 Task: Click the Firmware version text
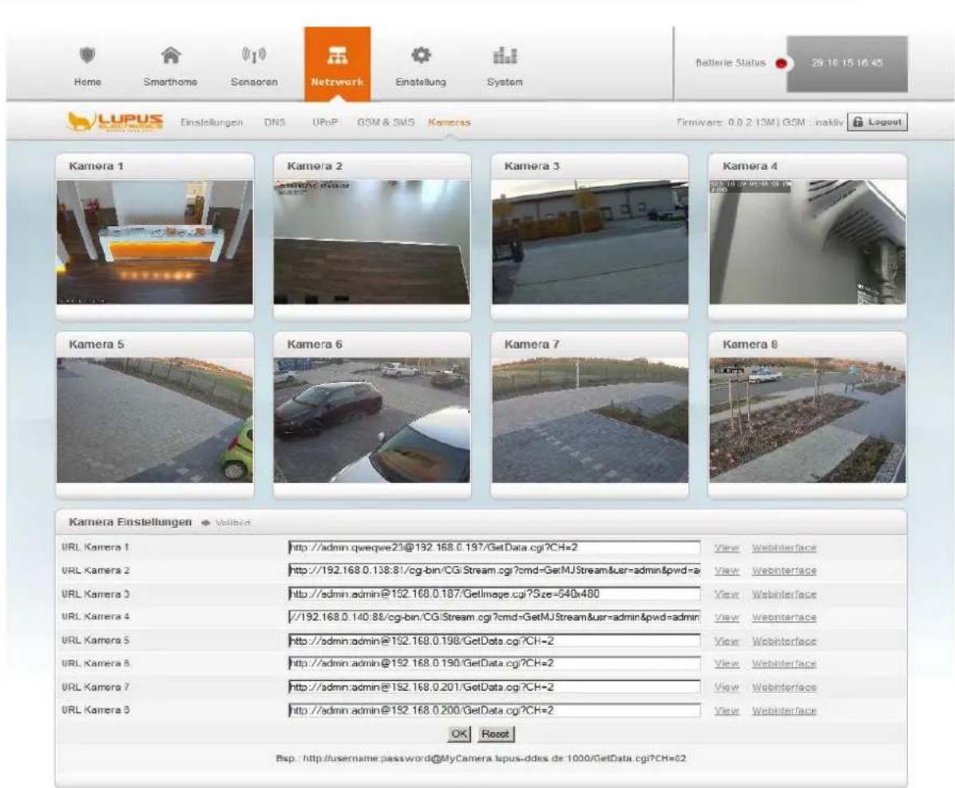click(x=761, y=122)
